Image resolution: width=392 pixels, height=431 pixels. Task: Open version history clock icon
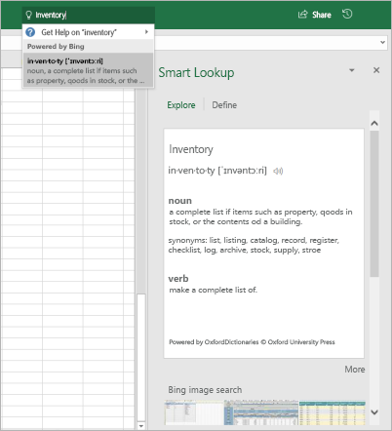tap(347, 14)
